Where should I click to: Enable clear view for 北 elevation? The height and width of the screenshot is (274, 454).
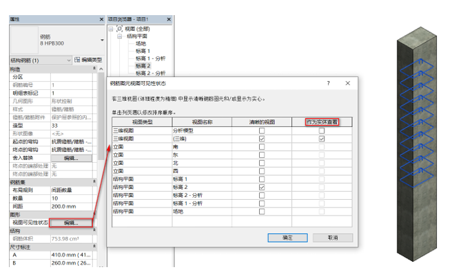(x=262, y=163)
